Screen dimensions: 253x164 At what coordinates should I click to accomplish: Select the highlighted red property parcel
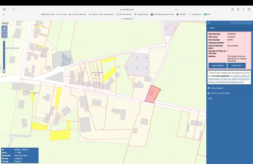[x=153, y=94]
